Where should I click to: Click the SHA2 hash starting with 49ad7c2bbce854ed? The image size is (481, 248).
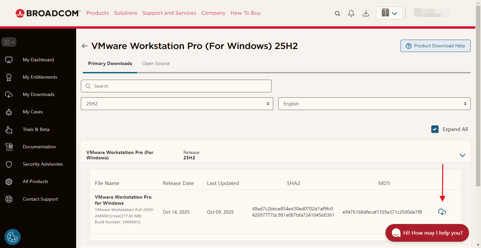click(293, 212)
